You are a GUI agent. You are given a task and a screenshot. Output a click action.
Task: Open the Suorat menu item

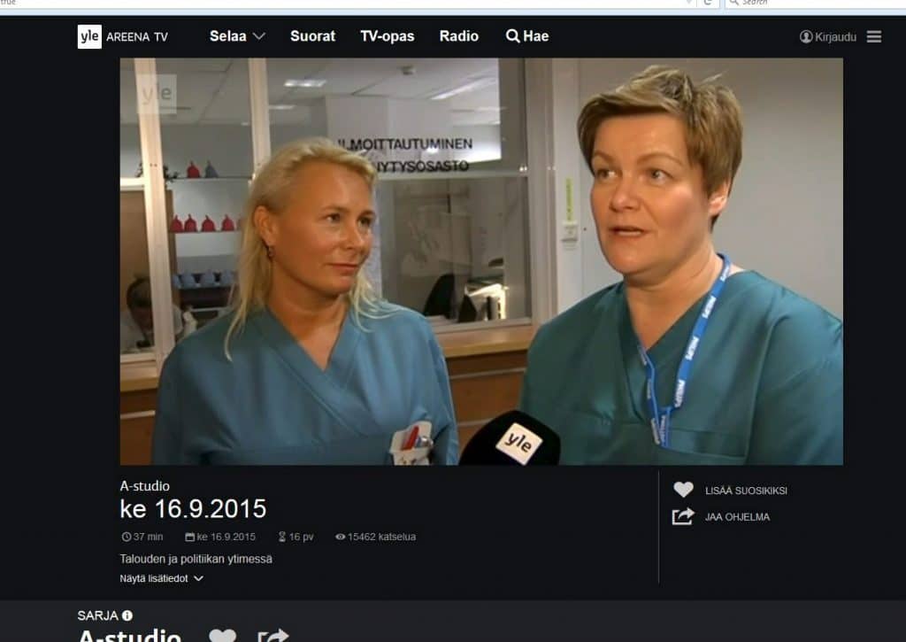(x=312, y=36)
